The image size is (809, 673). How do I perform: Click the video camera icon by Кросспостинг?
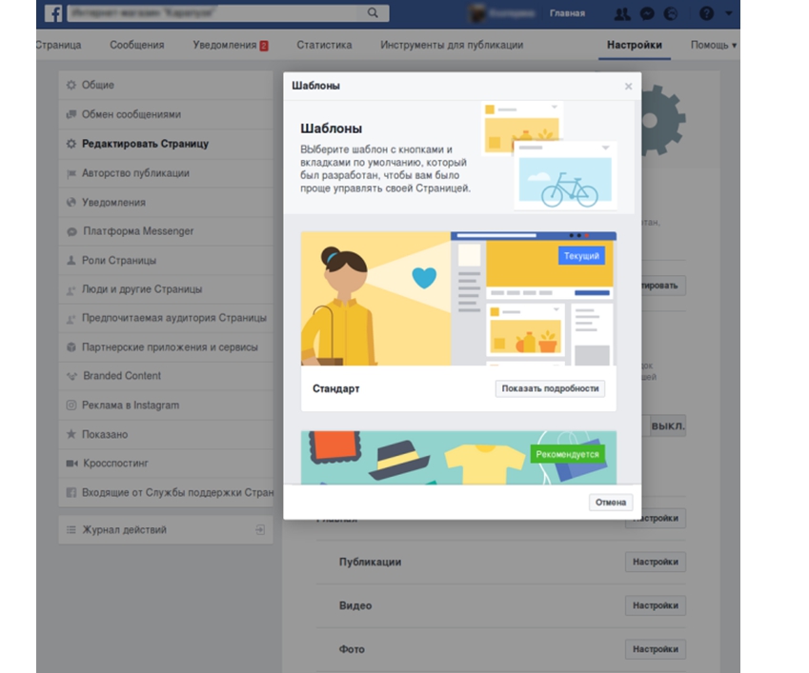[x=71, y=464]
